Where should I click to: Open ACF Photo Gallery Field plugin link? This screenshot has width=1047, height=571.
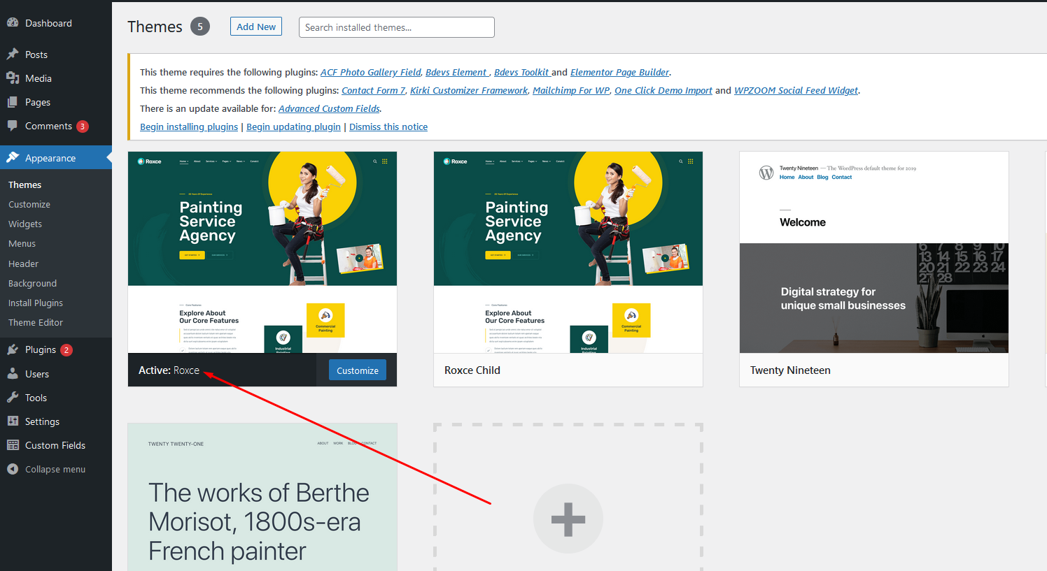click(371, 72)
